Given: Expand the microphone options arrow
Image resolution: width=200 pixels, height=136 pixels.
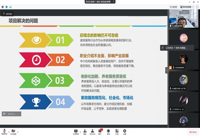Looking at the screenshot, I should [x=9, y=132].
